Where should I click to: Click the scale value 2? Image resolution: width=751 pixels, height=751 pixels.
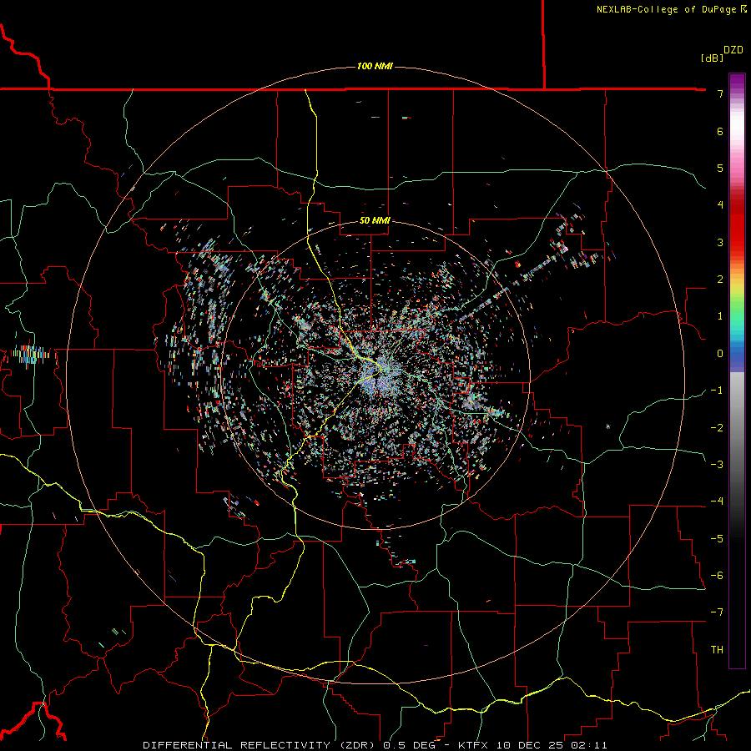[x=720, y=280]
